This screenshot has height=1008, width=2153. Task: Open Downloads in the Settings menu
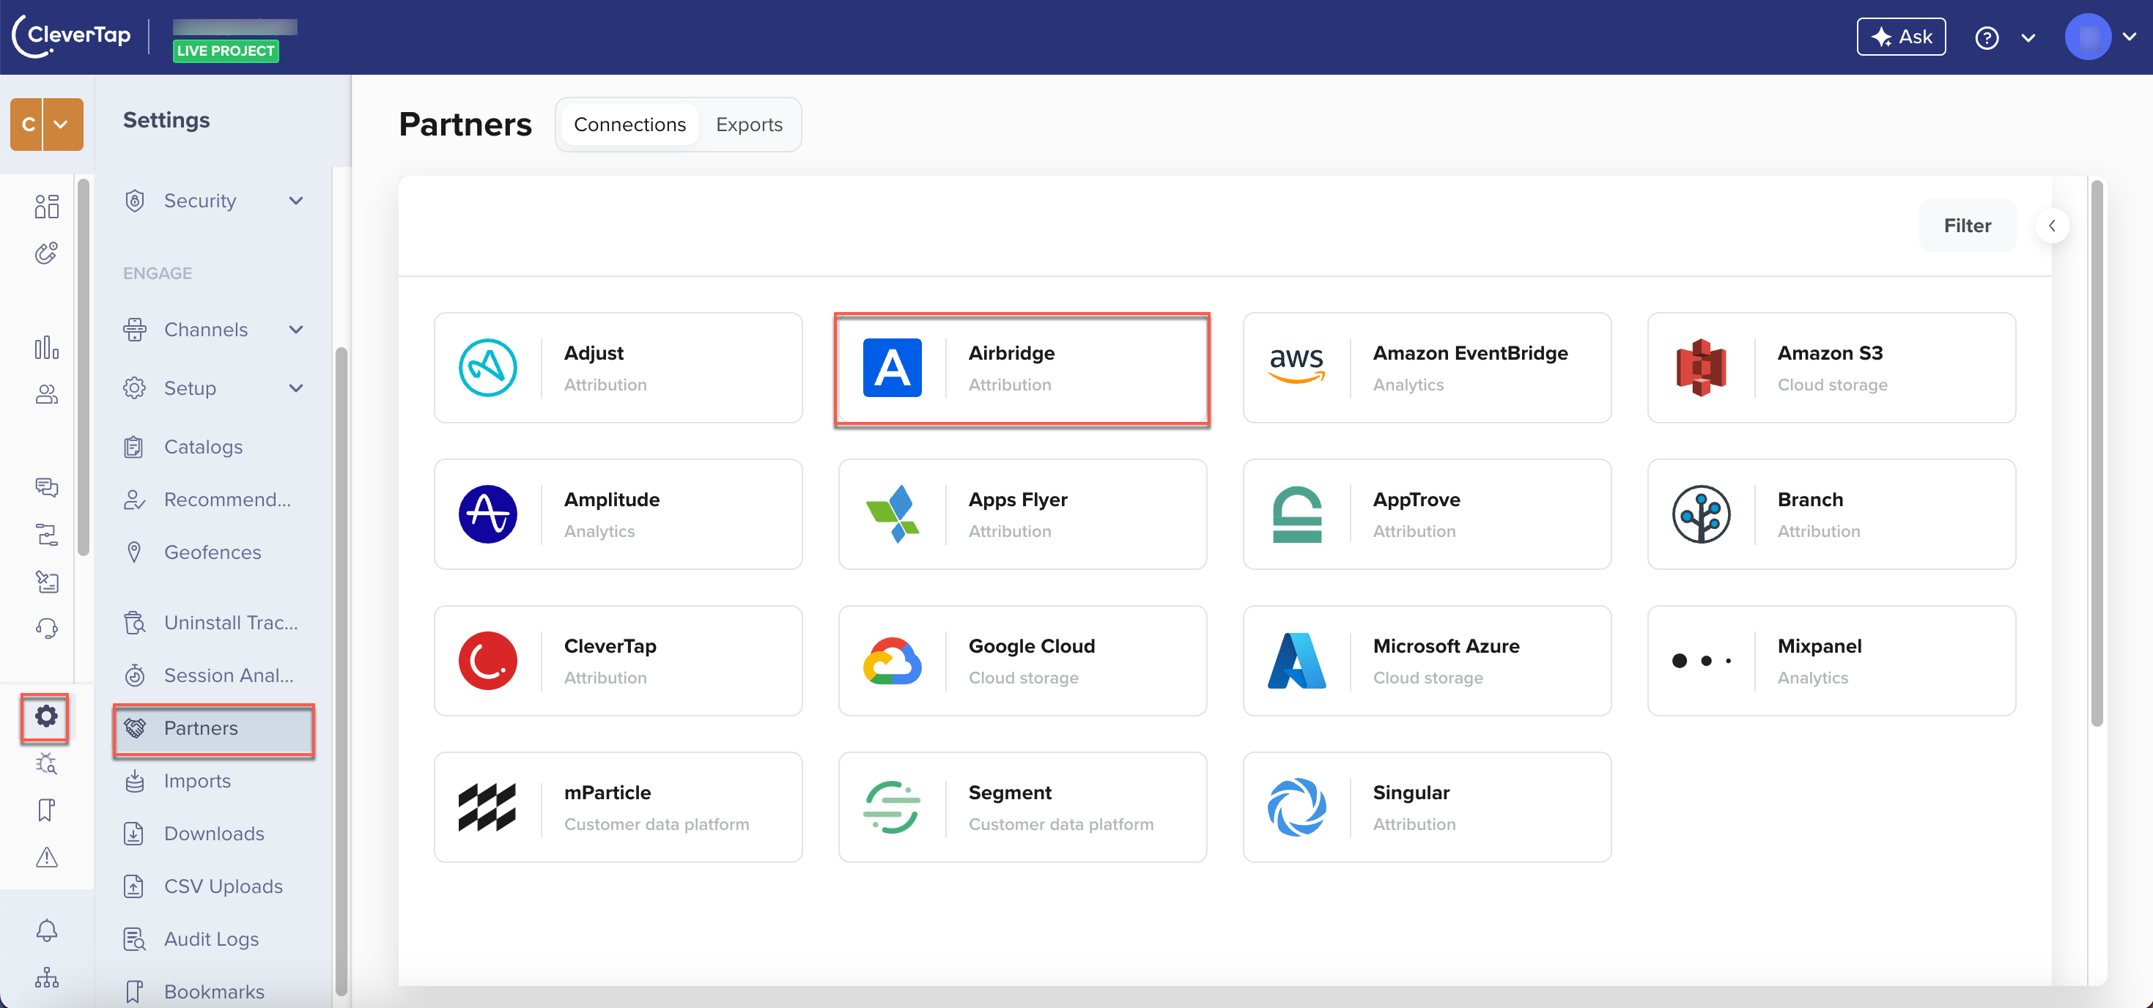pyautogui.click(x=213, y=834)
